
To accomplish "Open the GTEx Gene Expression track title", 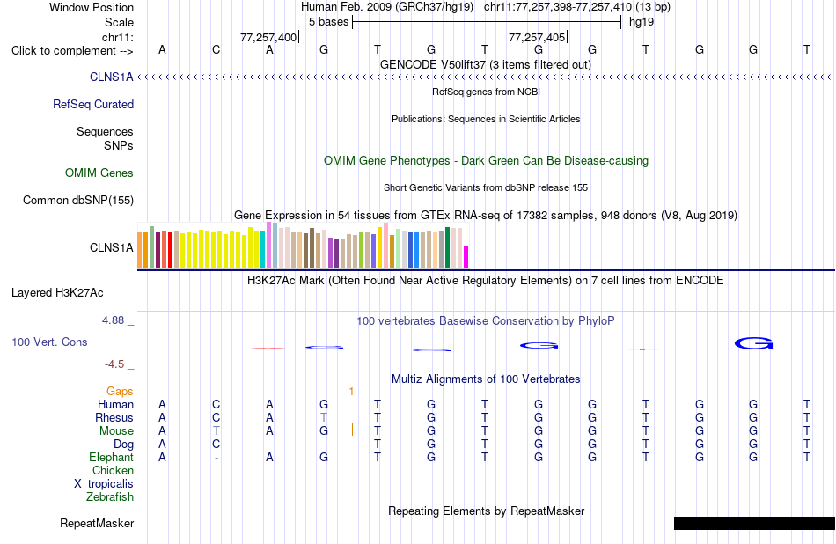I will point(486,216).
